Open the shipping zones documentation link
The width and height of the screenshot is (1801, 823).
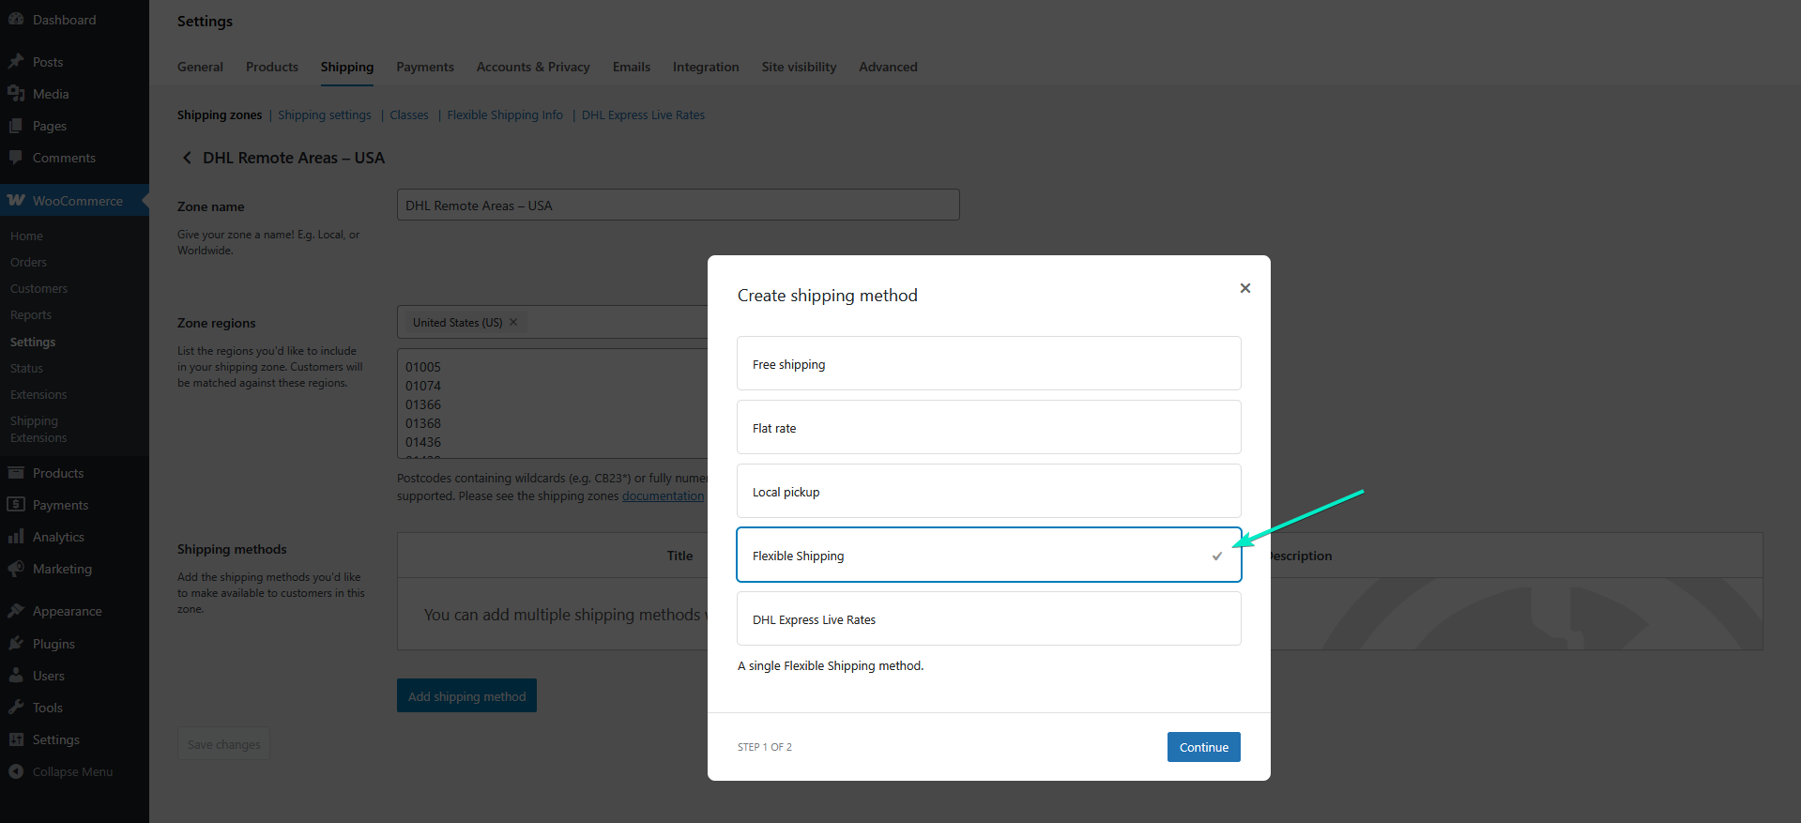(663, 495)
